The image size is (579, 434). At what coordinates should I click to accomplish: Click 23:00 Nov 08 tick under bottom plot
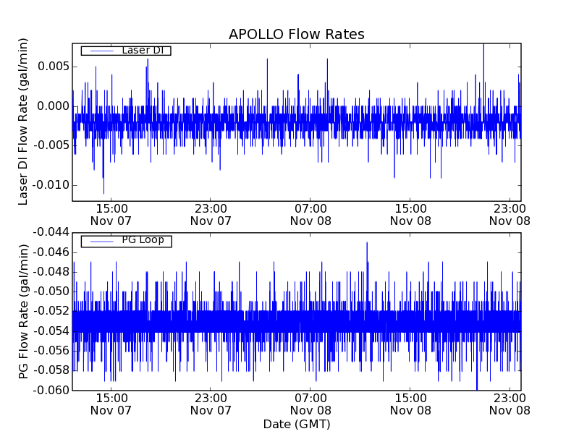tap(510, 404)
